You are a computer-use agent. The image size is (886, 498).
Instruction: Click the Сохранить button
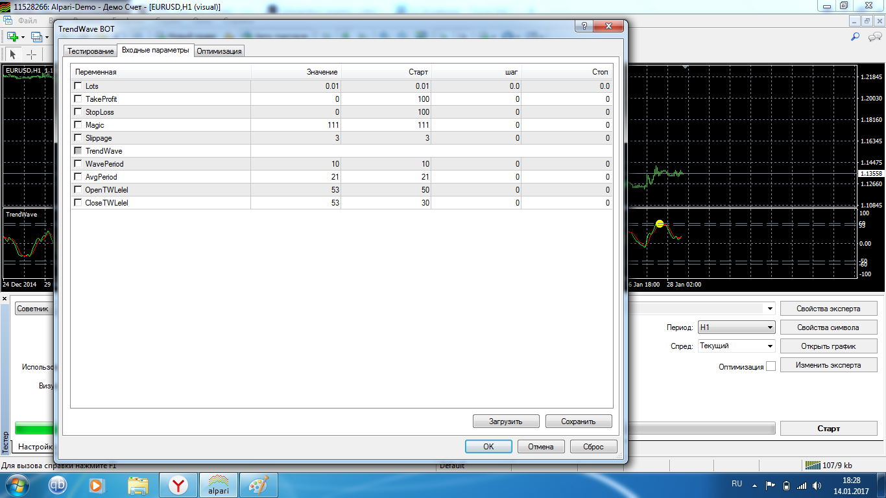coord(579,421)
